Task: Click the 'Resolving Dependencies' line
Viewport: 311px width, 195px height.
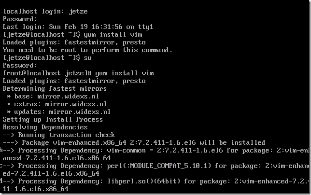Action: tap(45, 127)
